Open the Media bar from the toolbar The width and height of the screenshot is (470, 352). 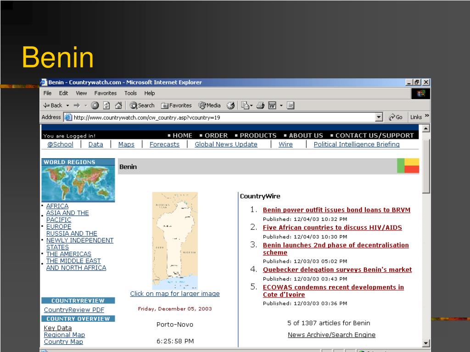point(209,105)
